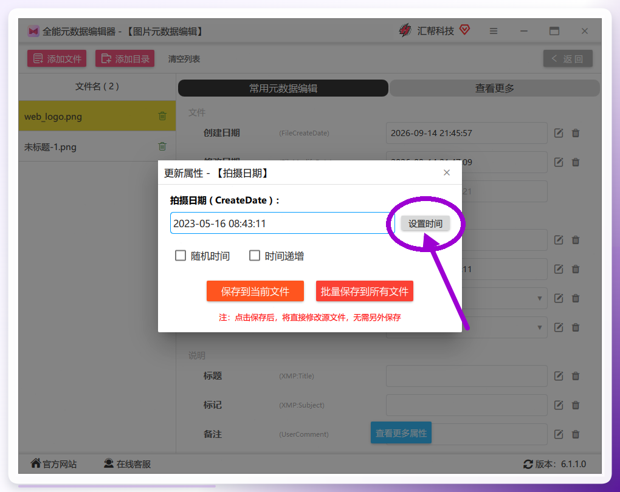The width and height of the screenshot is (620, 492).
Task: Click the 添加文件 button
Action: (57, 58)
